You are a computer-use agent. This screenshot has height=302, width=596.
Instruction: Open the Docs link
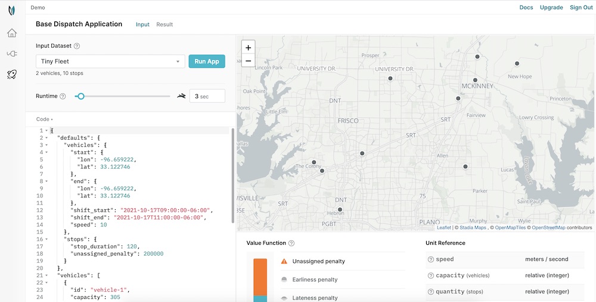point(526,8)
